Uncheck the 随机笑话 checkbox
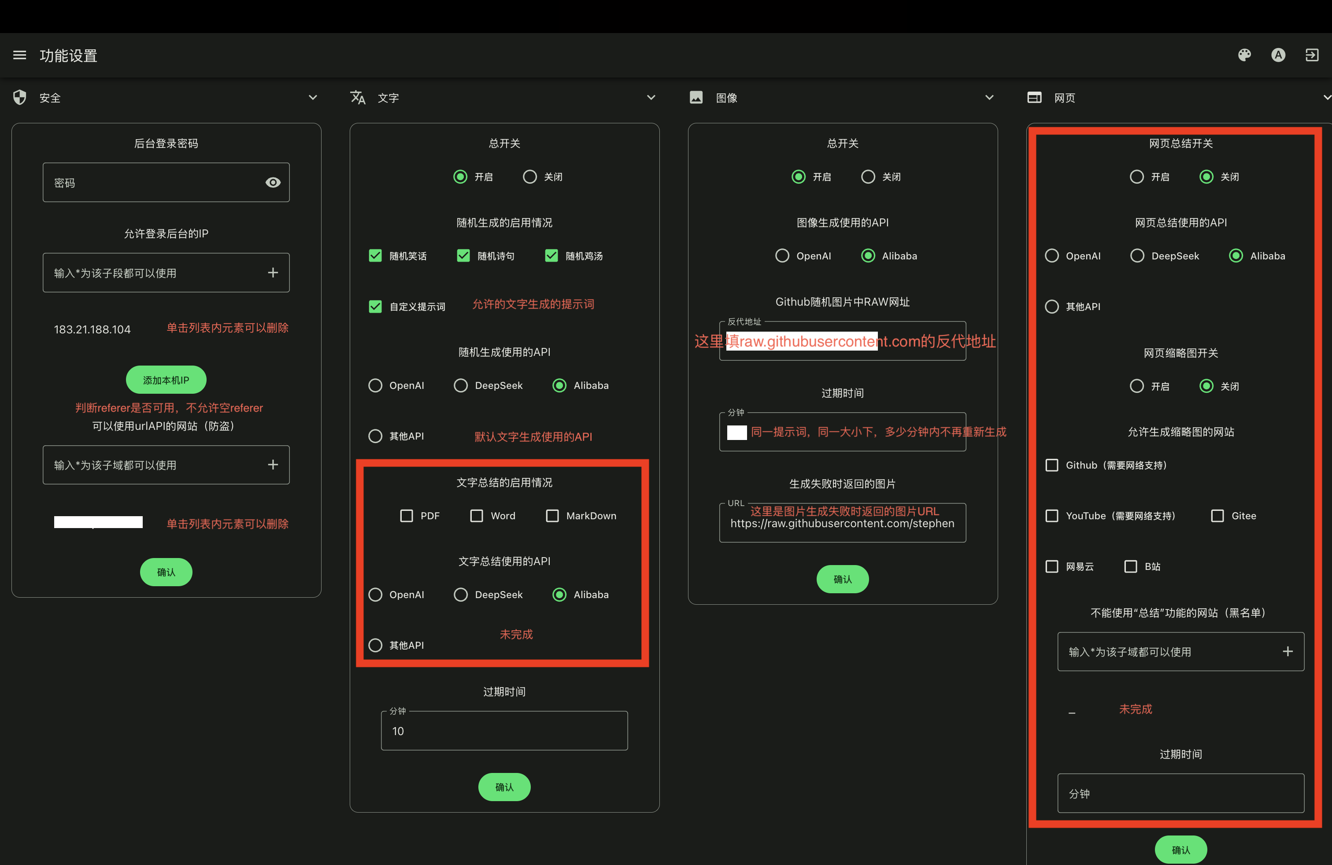Screen dimensions: 1332x865 pyautogui.click(x=375, y=256)
